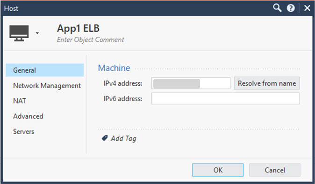Click the App1 ELB object name to edit

point(78,28)
